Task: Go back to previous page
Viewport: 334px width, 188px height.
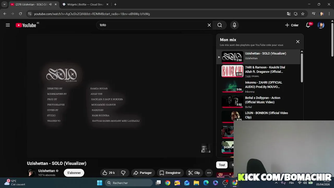Action: point(5,14)
